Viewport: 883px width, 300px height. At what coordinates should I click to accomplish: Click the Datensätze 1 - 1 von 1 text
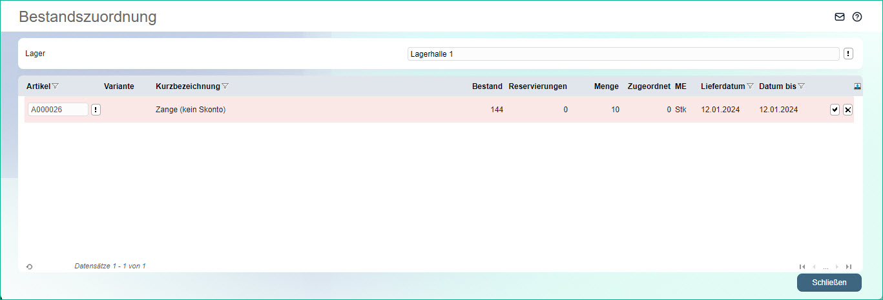[x=110, y=266]
